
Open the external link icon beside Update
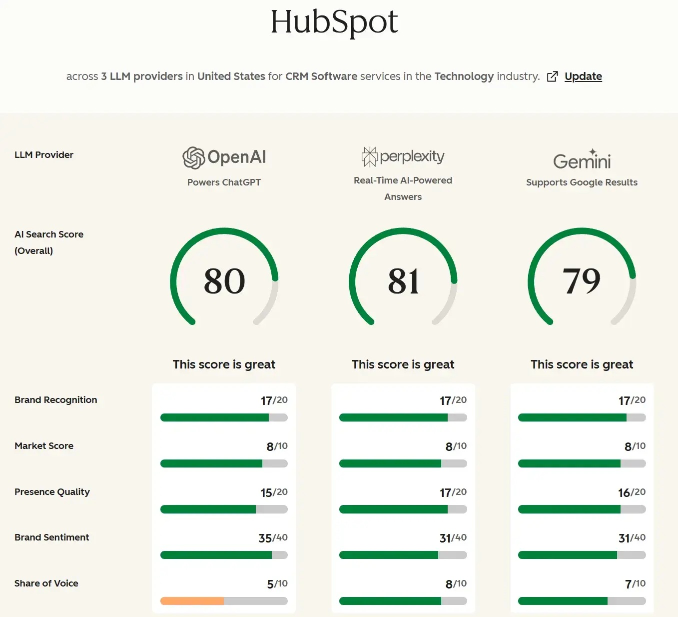point(552,76)
